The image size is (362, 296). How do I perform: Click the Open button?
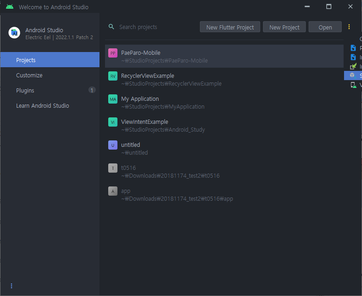(x=325, y=27)
